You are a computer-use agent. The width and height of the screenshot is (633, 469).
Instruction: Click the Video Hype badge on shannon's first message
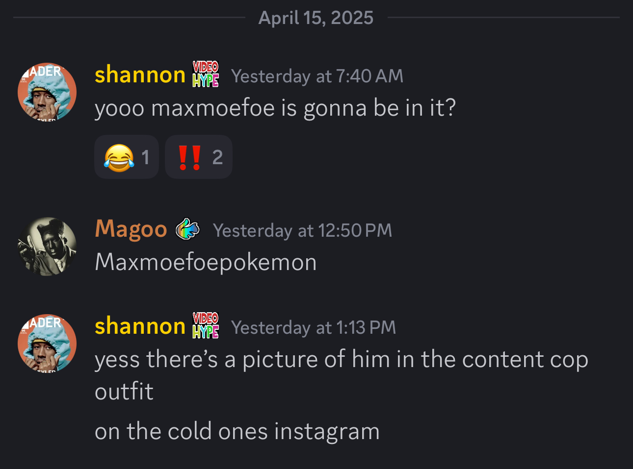206,74
